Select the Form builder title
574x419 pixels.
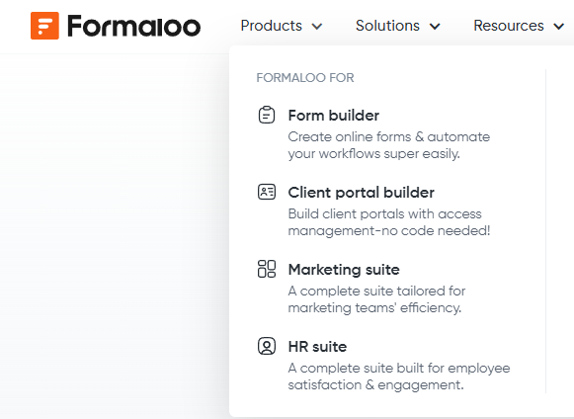334,116
